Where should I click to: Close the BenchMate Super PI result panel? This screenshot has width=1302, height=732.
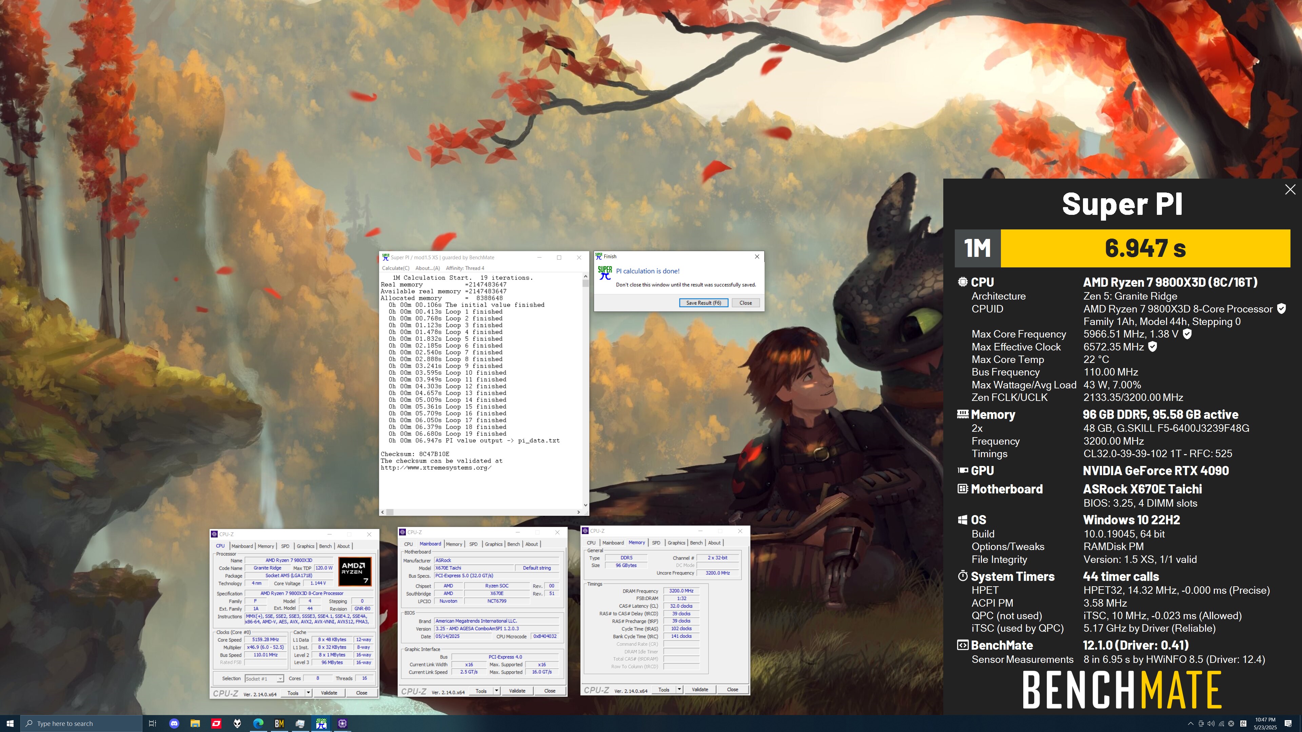point(1290,189)
